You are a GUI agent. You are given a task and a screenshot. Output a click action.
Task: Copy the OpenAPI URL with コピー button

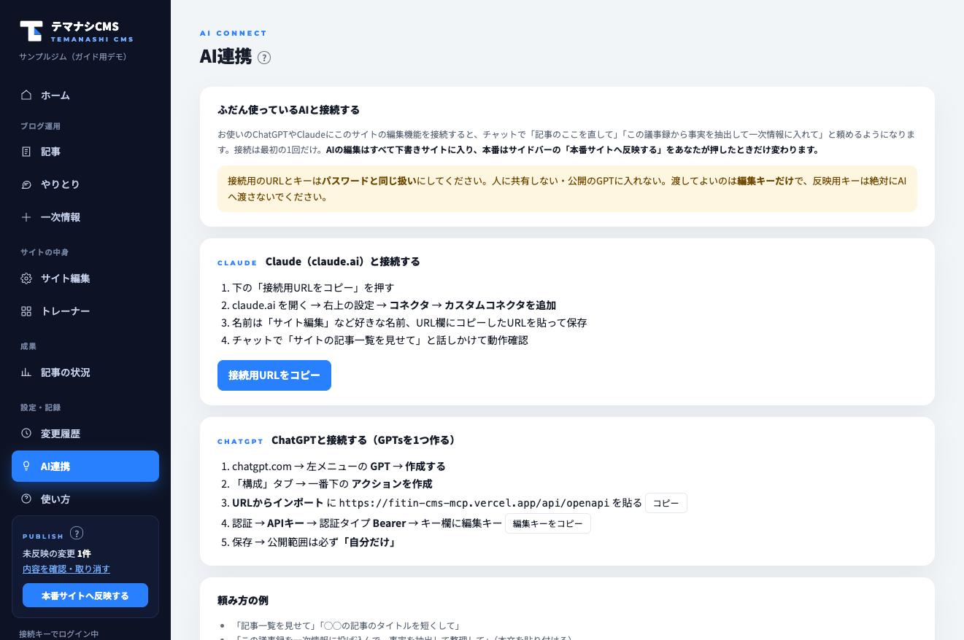(x=666, y=503)
